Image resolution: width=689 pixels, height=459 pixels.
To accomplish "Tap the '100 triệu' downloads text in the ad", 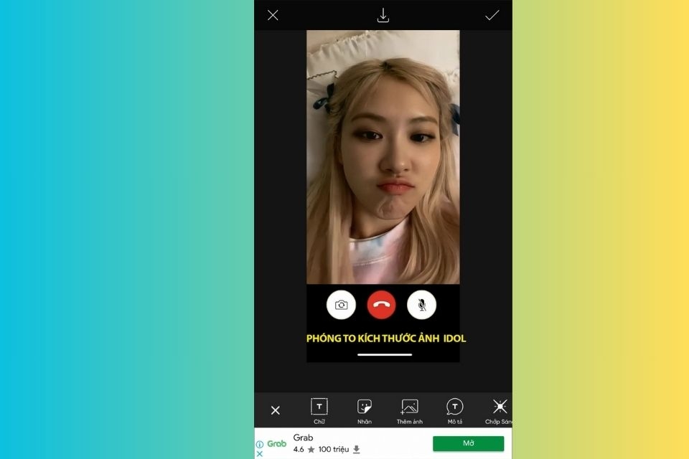I will click(x=334, y=450).
